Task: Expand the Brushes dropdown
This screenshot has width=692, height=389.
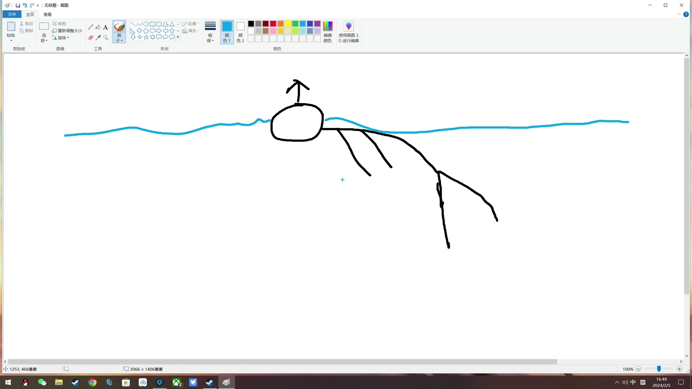Action: tap(119, 39)
